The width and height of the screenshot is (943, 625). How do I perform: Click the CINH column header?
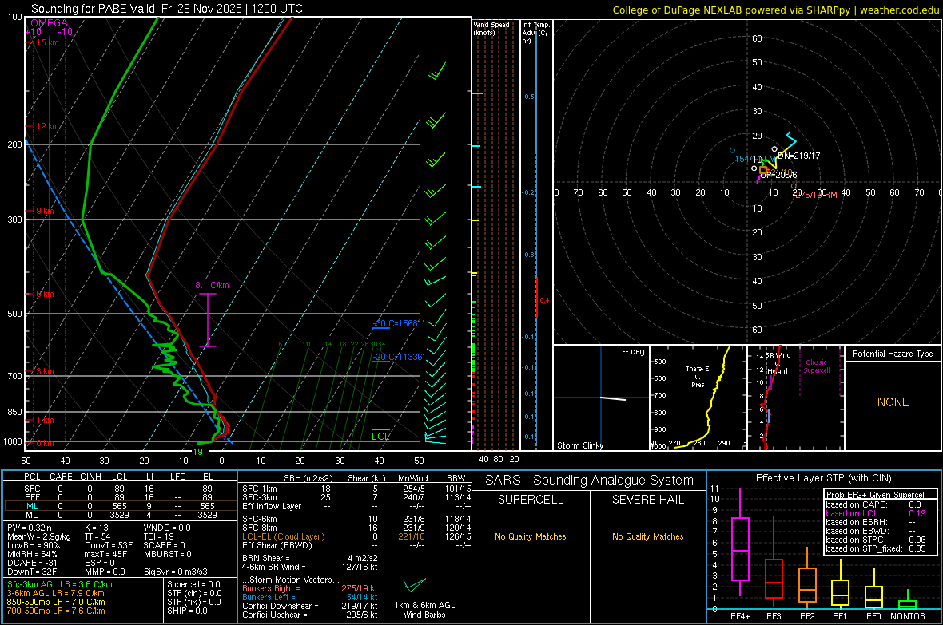click(91, 477)
